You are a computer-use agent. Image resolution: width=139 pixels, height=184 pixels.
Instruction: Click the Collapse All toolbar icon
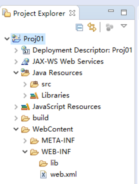tap(79, 27)
